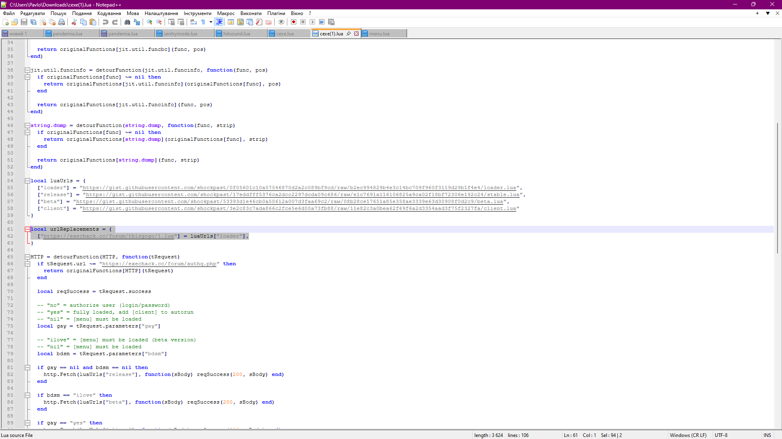
Task: Run macro multiple times icon
Action: pyautogui.click(x=322, y=22)
